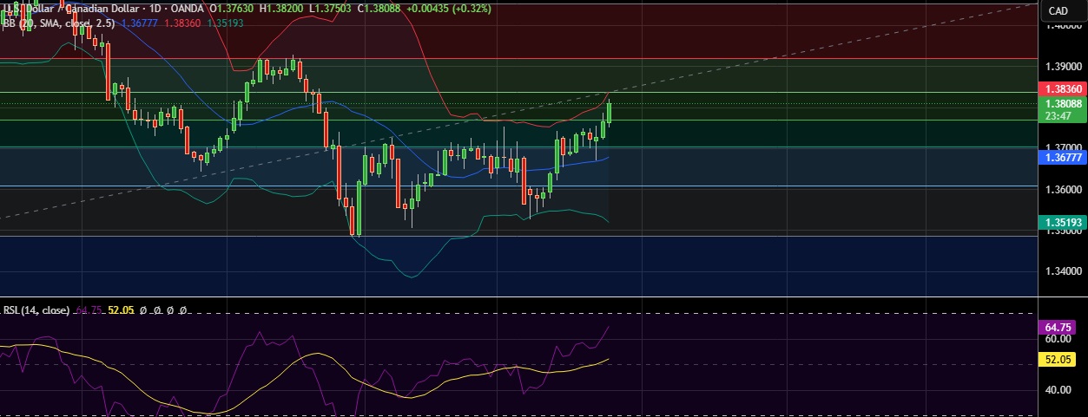Click the 52.05 value in RSI legend
This screenshot has height=417, width=1088.
120,309
